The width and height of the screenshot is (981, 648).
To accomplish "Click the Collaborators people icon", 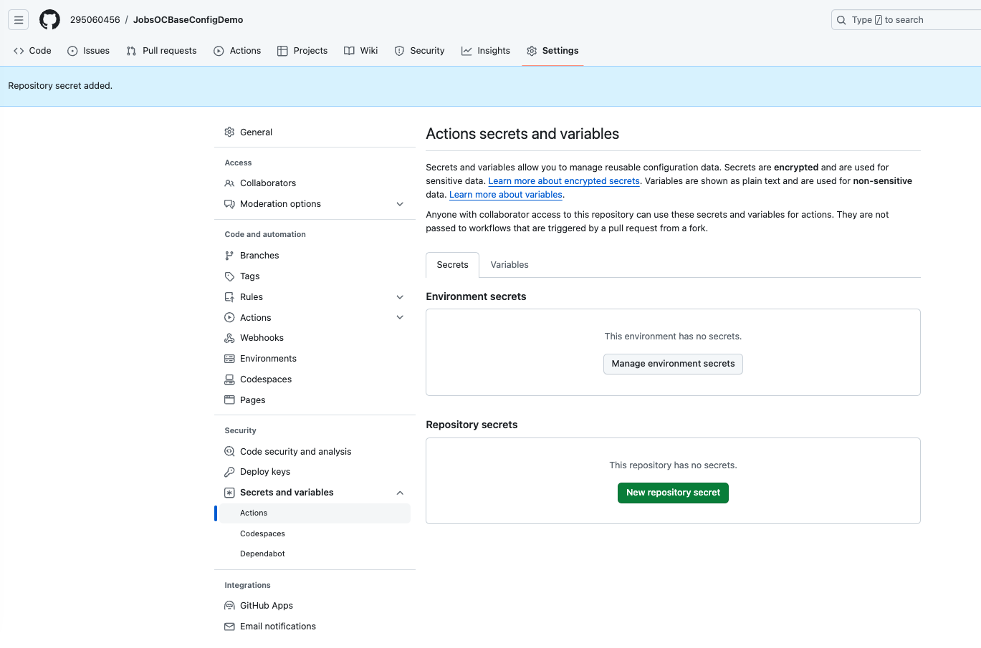I will [x=229, y=183].
